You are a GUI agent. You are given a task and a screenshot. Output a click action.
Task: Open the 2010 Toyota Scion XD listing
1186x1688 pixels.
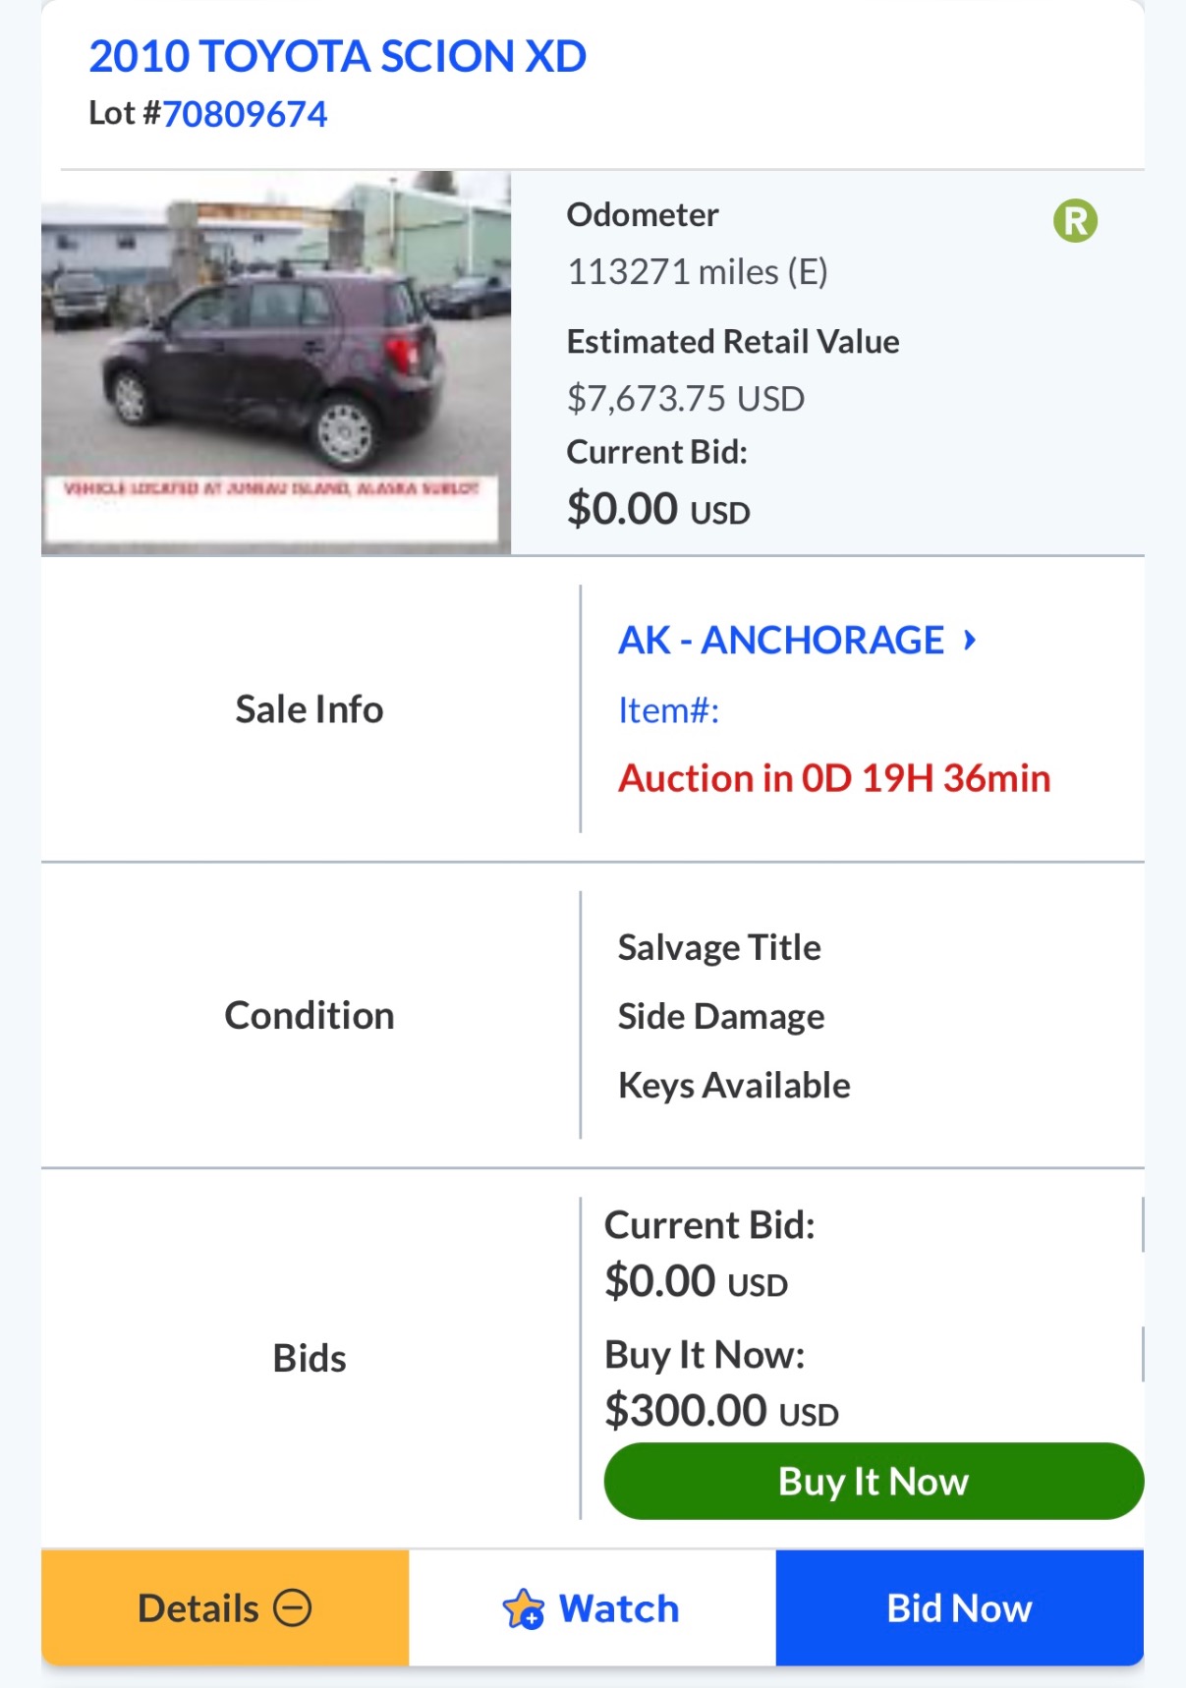coord(337,57)
